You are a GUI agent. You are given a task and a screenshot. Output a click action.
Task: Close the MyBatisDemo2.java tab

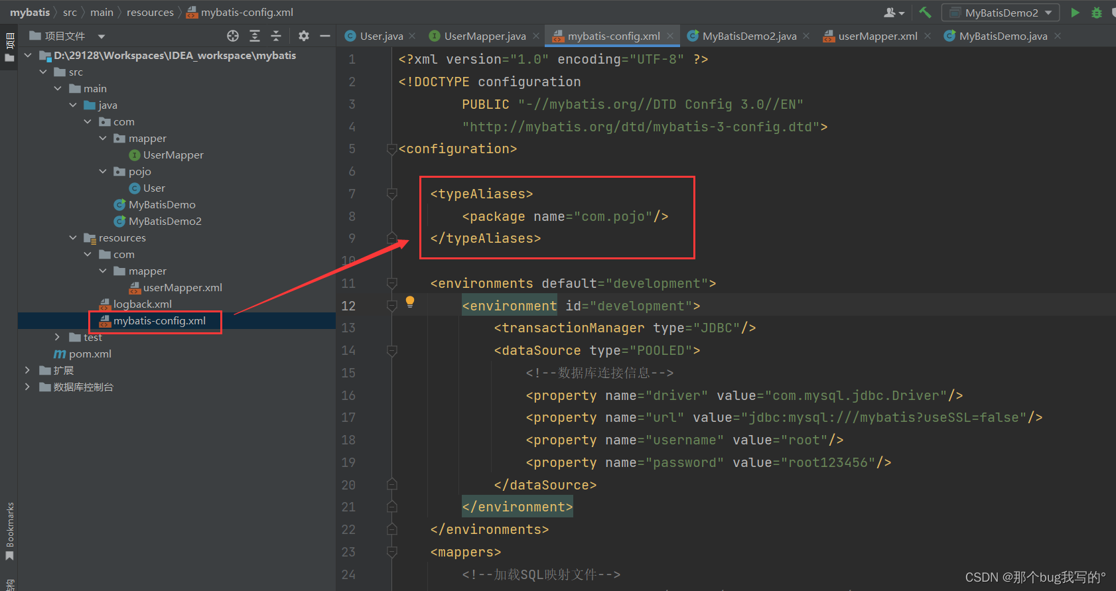coord(806,36)
